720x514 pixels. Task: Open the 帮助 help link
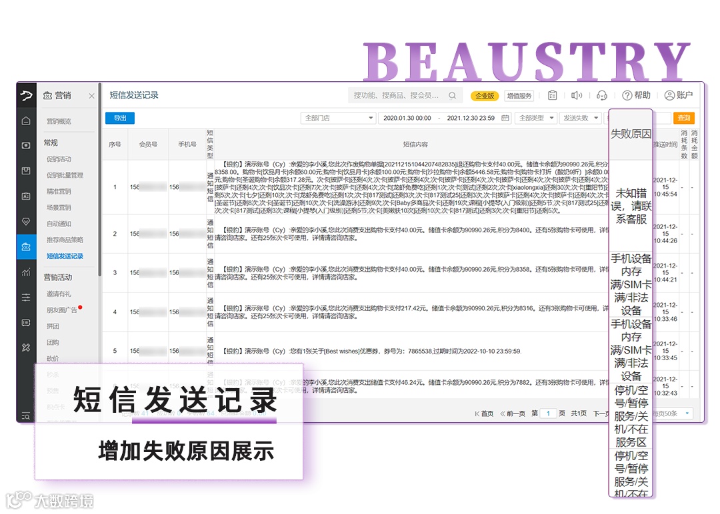[637, 95]
